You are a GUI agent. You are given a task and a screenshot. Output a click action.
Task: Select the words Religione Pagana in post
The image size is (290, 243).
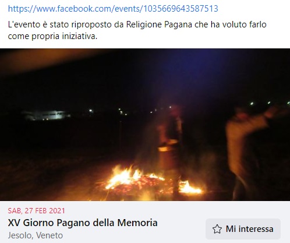159,24
